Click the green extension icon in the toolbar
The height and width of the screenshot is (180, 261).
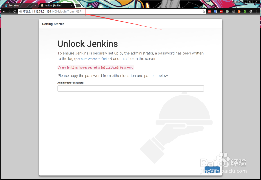pos(245,11)
